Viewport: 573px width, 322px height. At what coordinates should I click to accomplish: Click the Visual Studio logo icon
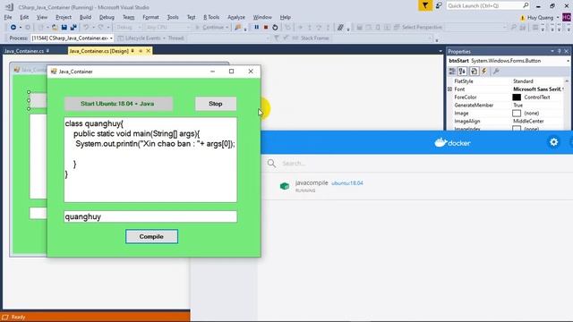click(x=10, y=7)
